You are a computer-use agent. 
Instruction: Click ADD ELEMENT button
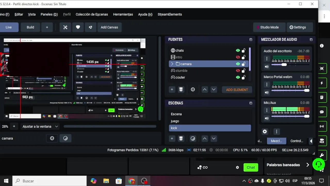237,90
